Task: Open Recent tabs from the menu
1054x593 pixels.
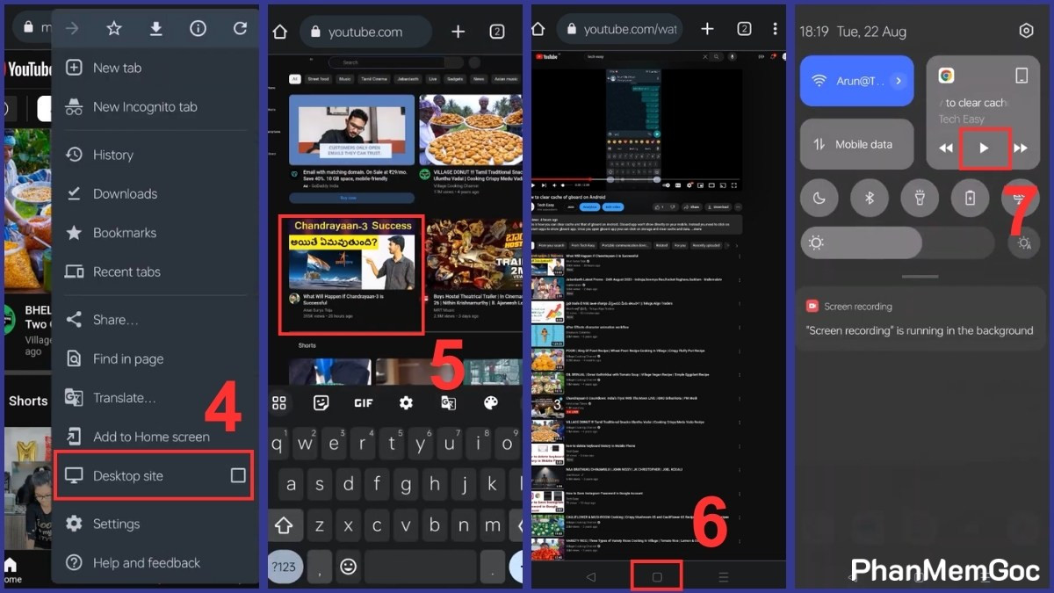Action: click(155, 271)
